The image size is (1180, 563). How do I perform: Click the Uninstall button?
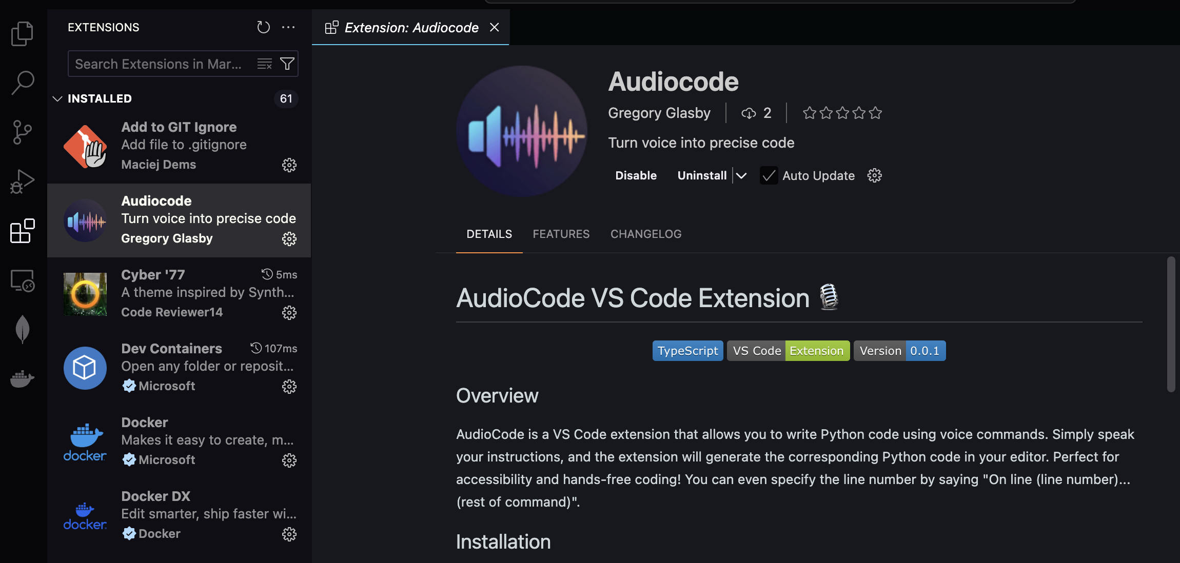(701, 176)
